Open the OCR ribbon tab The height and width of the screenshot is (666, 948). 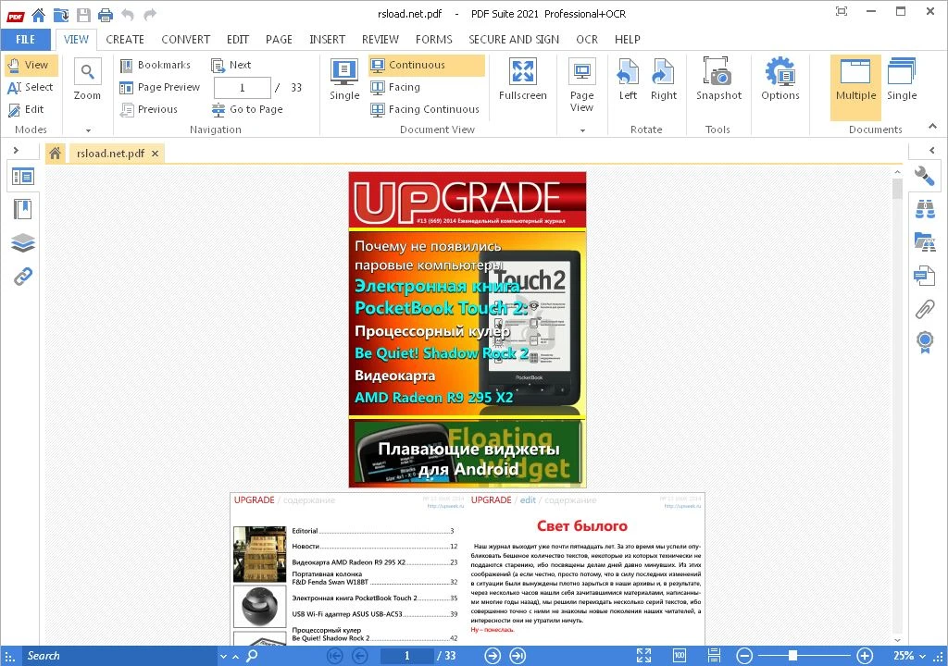[x=586, y=40]
